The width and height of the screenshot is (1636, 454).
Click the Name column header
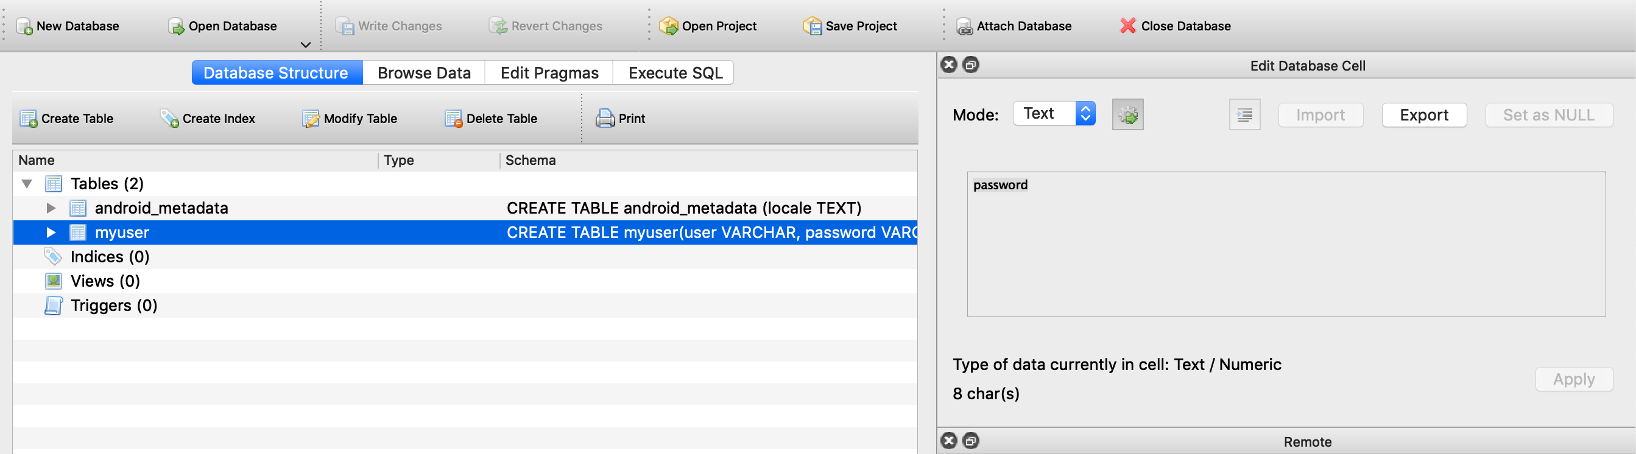(x=196, y=161)
